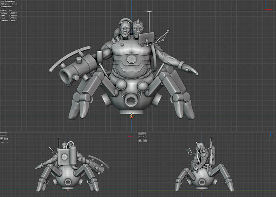
Task: Click the 3D cursor at the model's base
Action: [x=132, y=116]
